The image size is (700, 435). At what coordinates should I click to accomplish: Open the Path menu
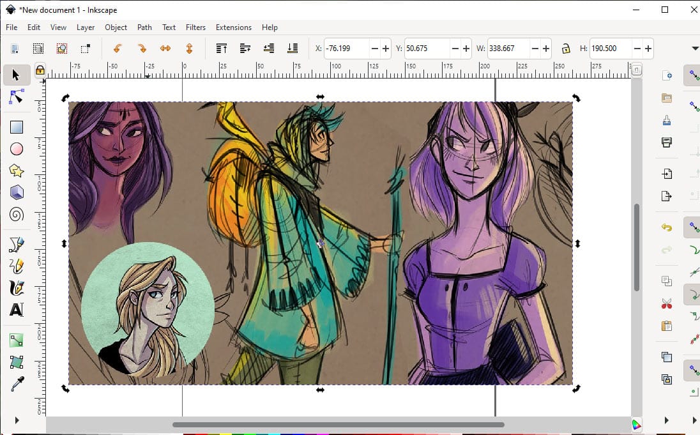pos(144,27)
